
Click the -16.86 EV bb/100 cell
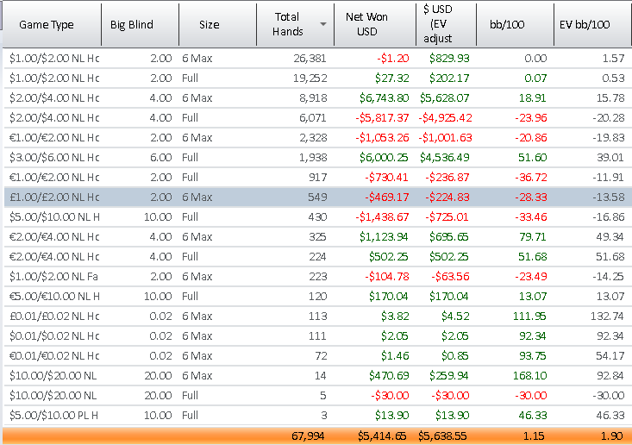[609, 216]
